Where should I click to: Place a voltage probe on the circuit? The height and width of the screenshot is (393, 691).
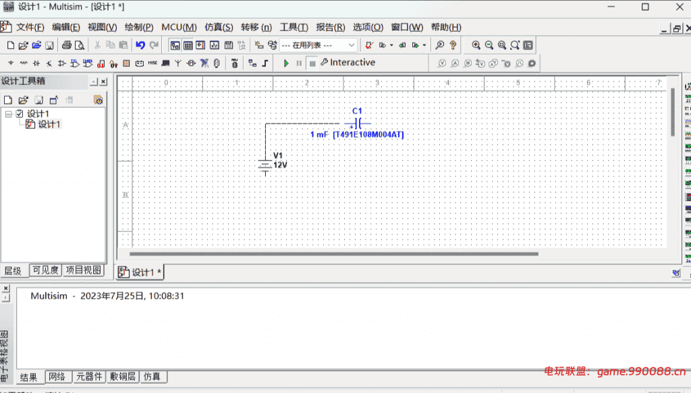click(442, 63)
